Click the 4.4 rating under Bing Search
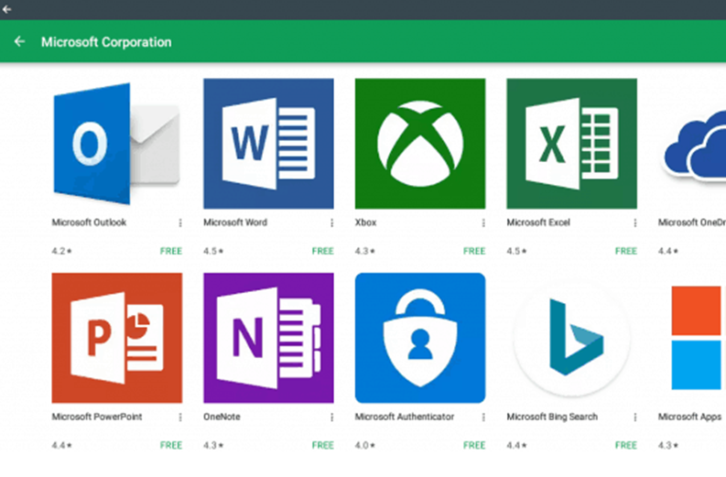This screenshot has width=726, height=477. click(516, 445)
